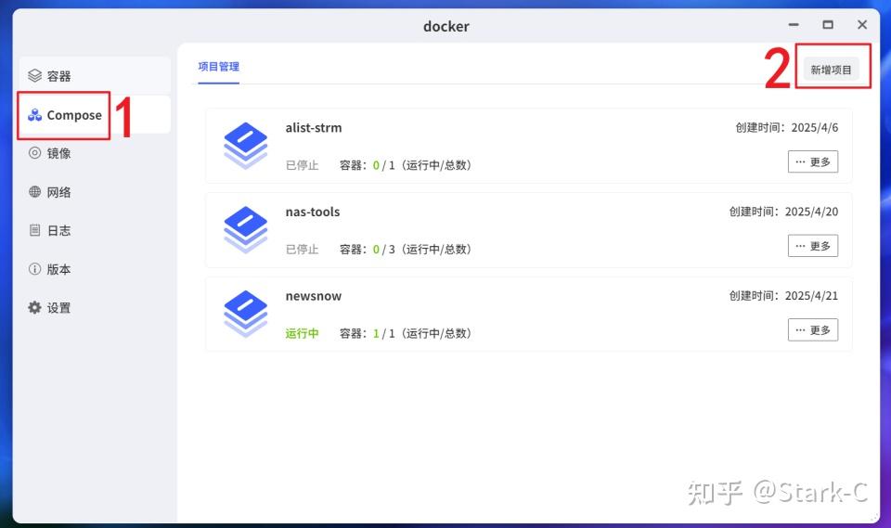
Task: Open the 容器 section
Action: coord(95,75)
